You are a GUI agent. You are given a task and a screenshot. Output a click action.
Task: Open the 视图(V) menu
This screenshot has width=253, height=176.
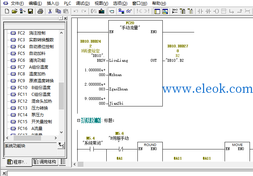tap(101, 3)
